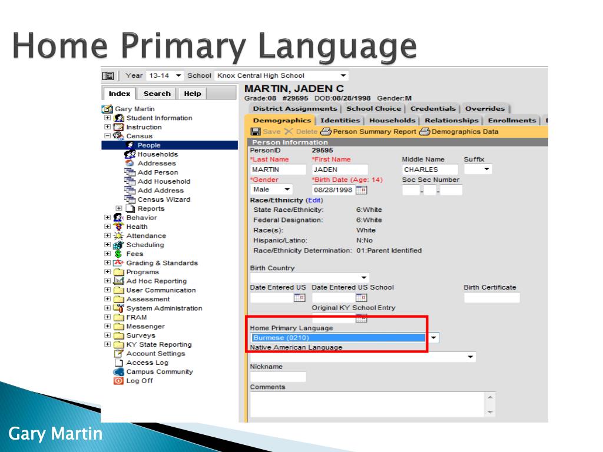The height and width of the screenshot is (452, 603).
Task: Open the Credentials tab
Action: pyautogui.click(x=433, y=108)
